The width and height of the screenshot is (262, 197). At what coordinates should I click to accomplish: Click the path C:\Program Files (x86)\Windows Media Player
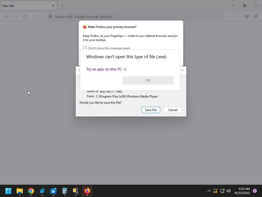click(x=127, y=96)
